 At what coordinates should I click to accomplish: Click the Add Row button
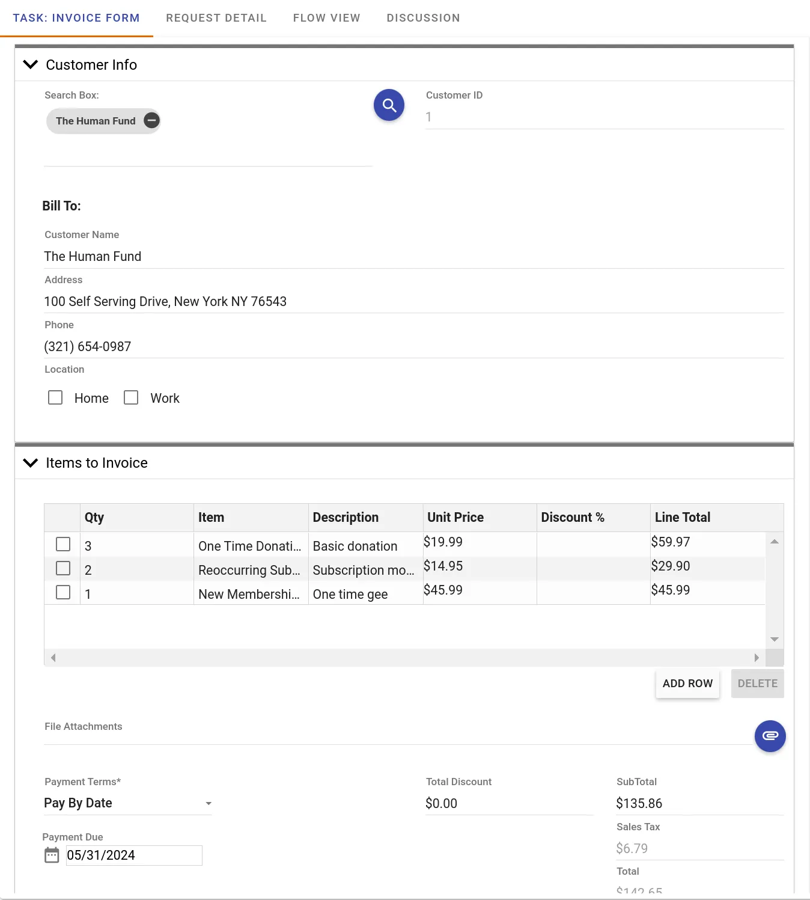click(x=687, y=684)
